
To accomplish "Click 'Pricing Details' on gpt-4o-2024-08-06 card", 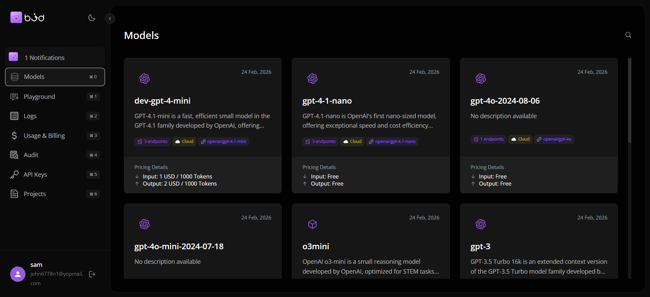I will point(487,167).
